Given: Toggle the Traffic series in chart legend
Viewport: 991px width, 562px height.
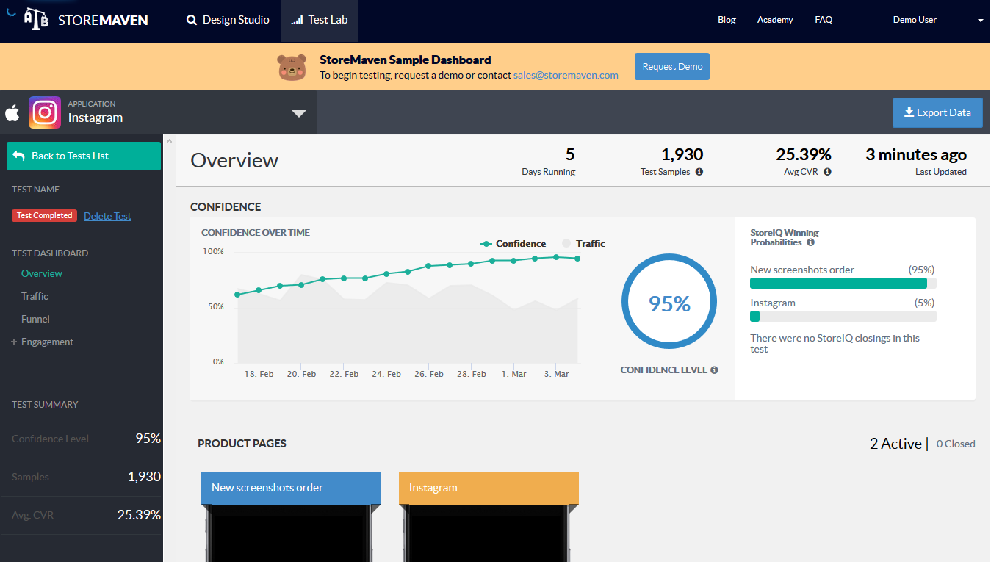Looking at the screenshot, I should pyautogui.click(x=583, y=244).
